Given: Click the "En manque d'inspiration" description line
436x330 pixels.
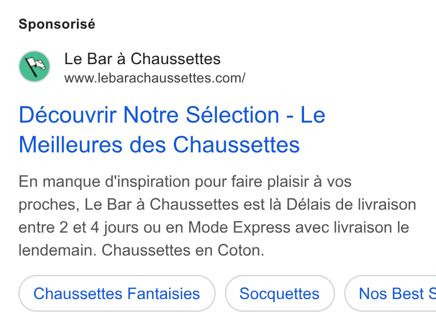Looking at the screenshot, I should tap(185, 182).
